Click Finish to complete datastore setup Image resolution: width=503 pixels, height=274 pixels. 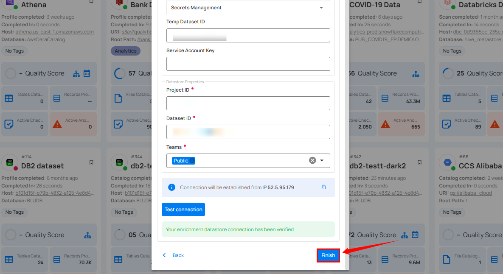click(328, 255)
